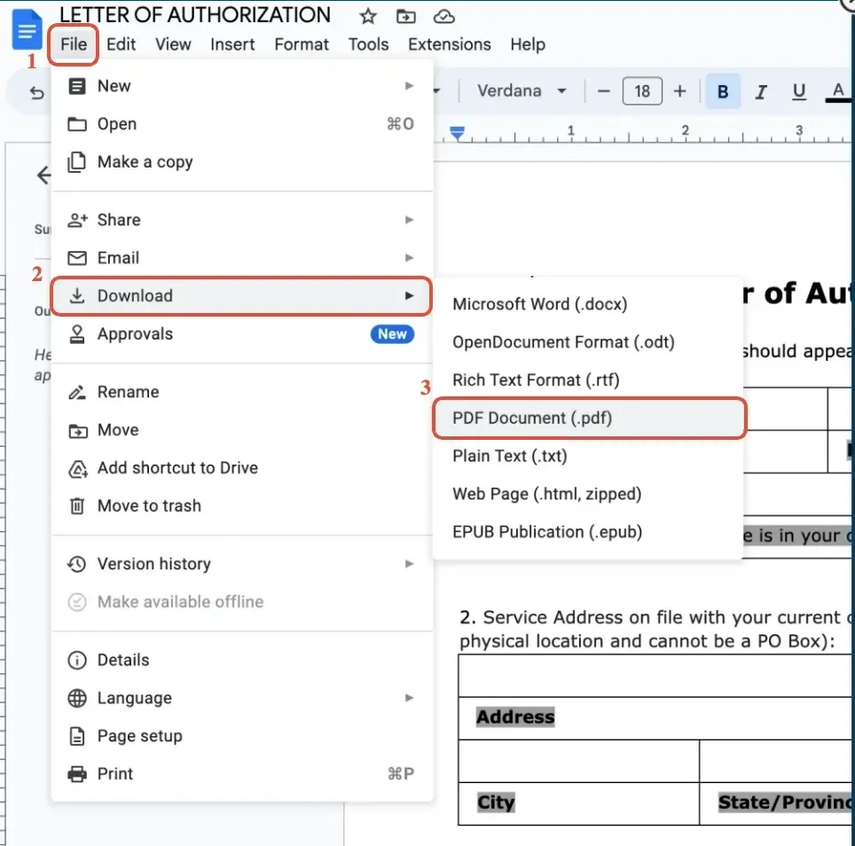Screen dimensions: 855x846
Task: Download as PDF Document (.pdf)
Action: [x=589, y=418]
